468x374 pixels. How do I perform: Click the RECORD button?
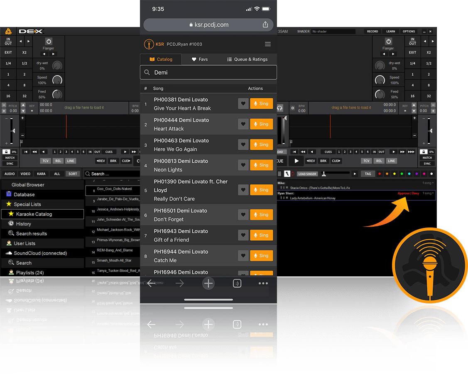pyautogui.click(x=372, y=31)
